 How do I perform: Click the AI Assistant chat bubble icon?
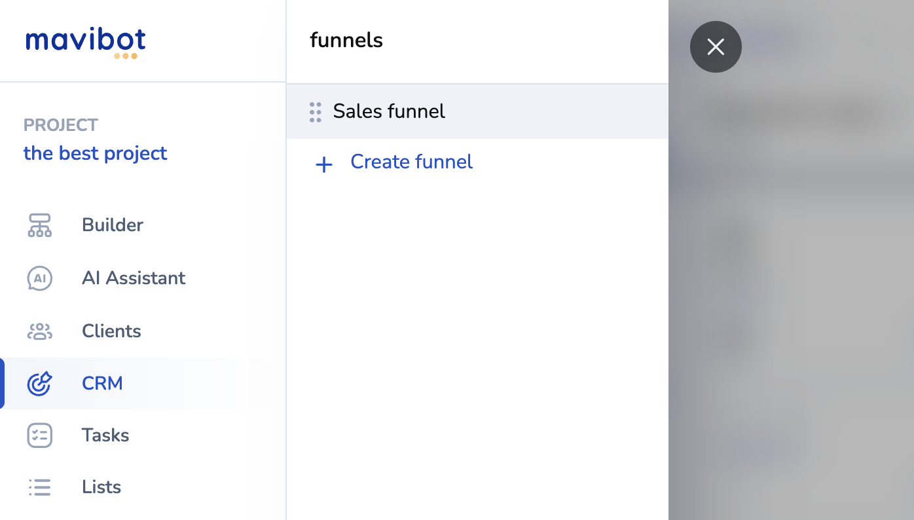[x=39, y=278]
